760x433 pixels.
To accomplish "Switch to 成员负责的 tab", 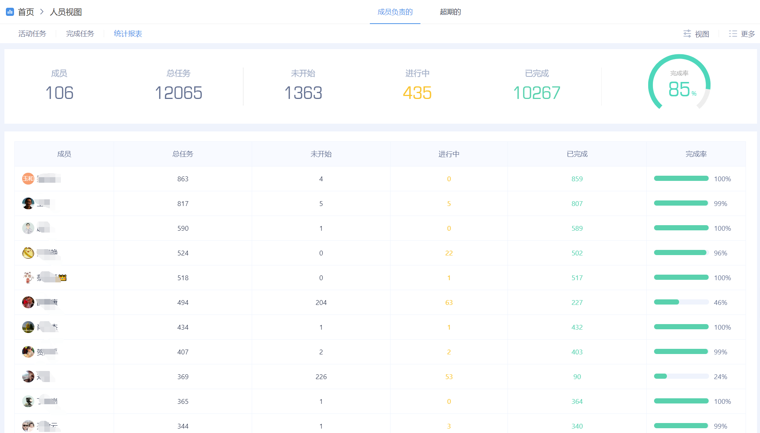I will tap(395, 12).
